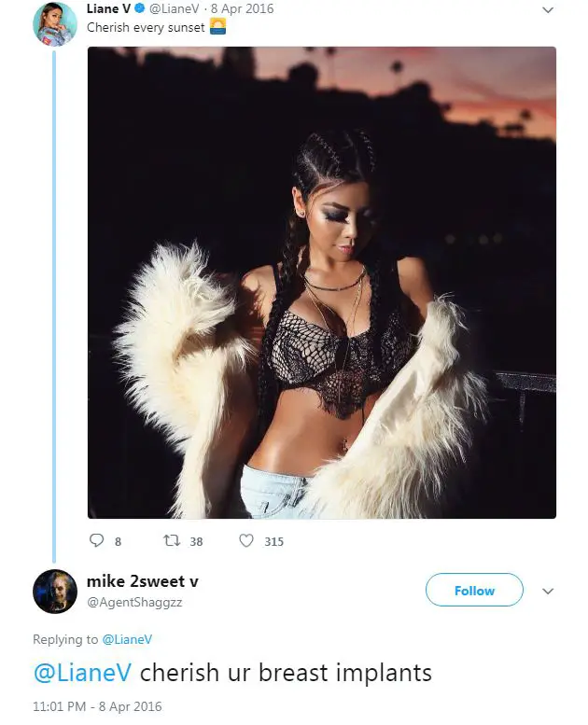Image resolution: width=588 pixels, height=725 pixels.
Task: Retweet the sunset tweet
Action: (172, 540)
